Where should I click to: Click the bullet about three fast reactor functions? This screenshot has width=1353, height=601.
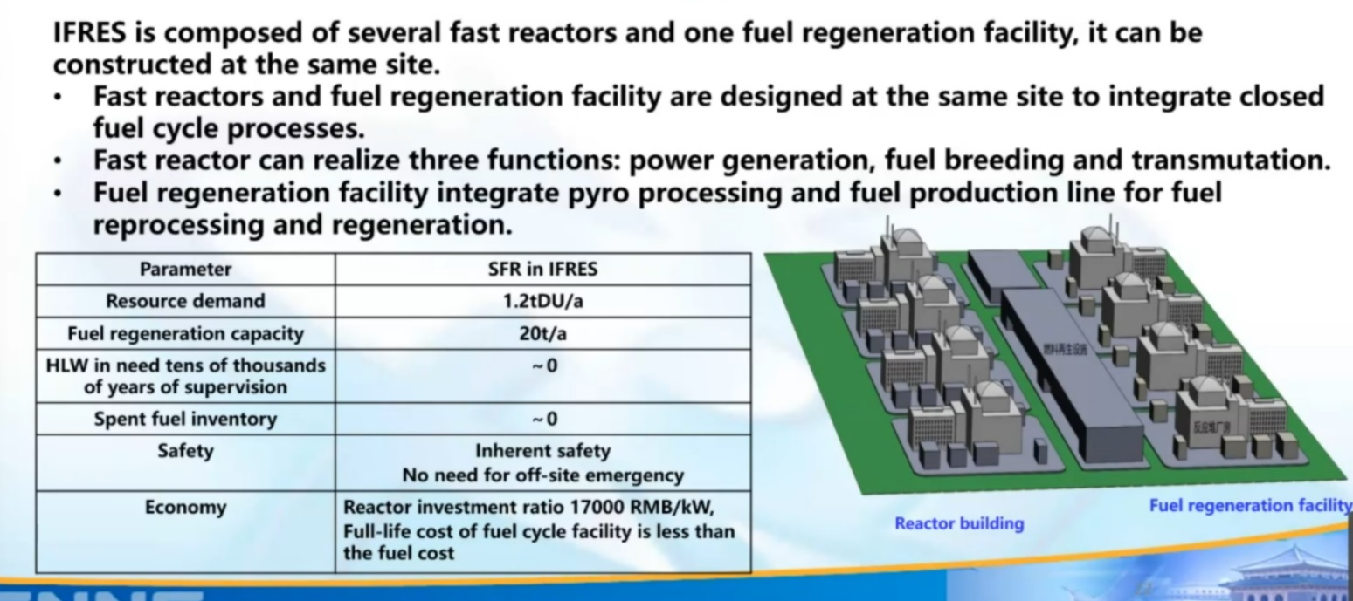coord(711,160)
